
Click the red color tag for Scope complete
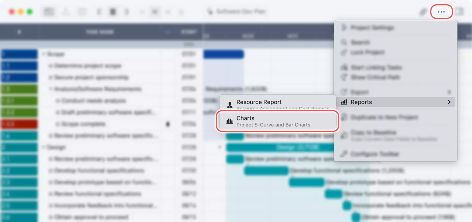click(19, 124)
